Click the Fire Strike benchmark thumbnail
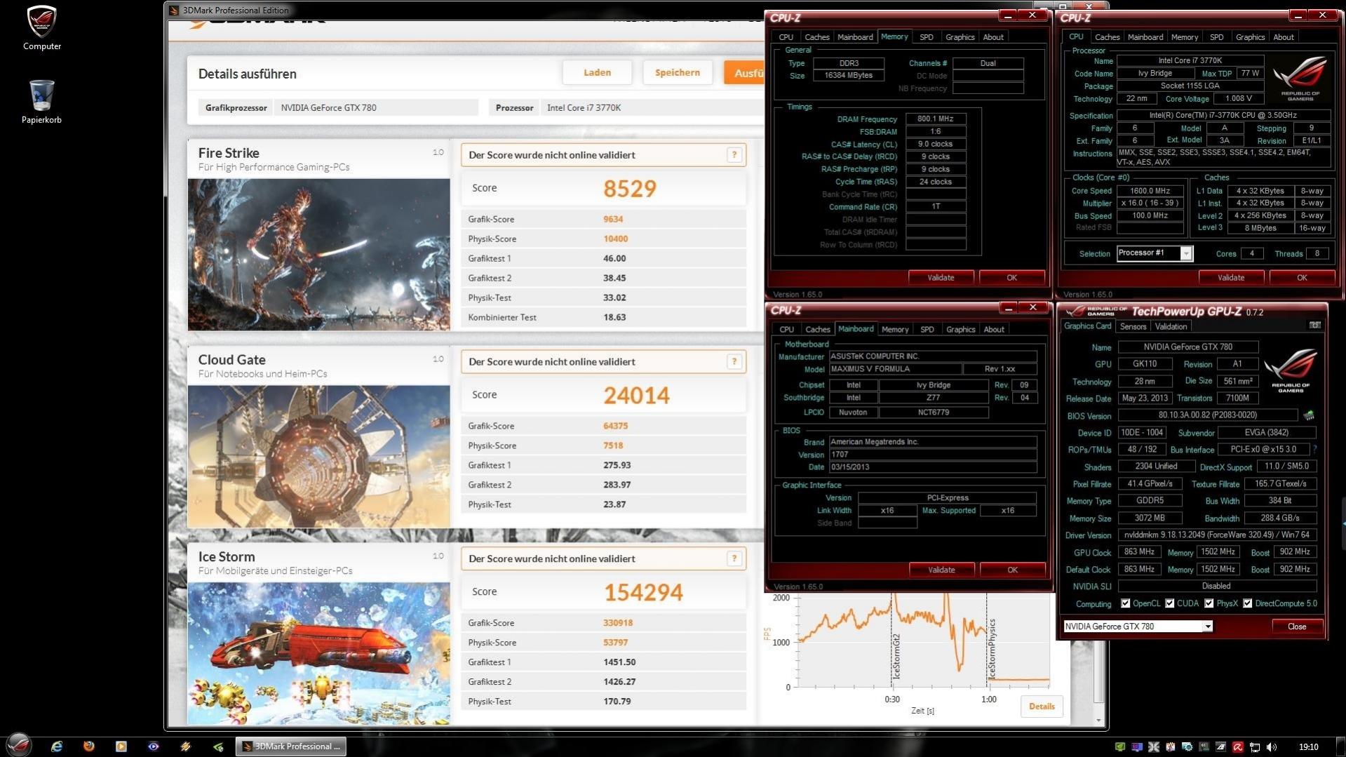Viewport: 1346px width, 757px height. [x=318, y=255]
